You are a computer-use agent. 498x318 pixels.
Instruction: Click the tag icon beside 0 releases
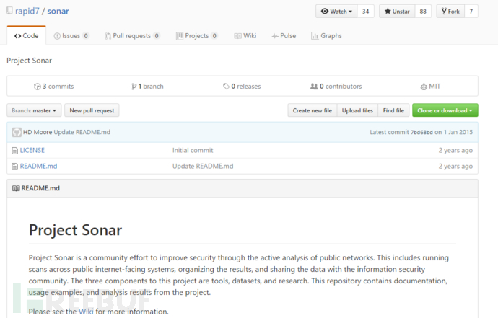pos(226,87)
